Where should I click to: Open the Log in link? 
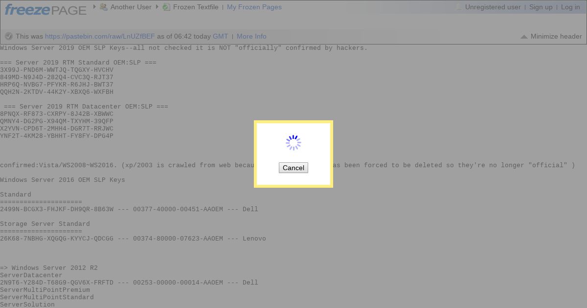pyautogui.click(x=570, y=7)
